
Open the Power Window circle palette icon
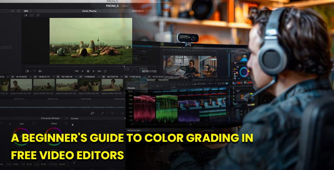point(113,114)
